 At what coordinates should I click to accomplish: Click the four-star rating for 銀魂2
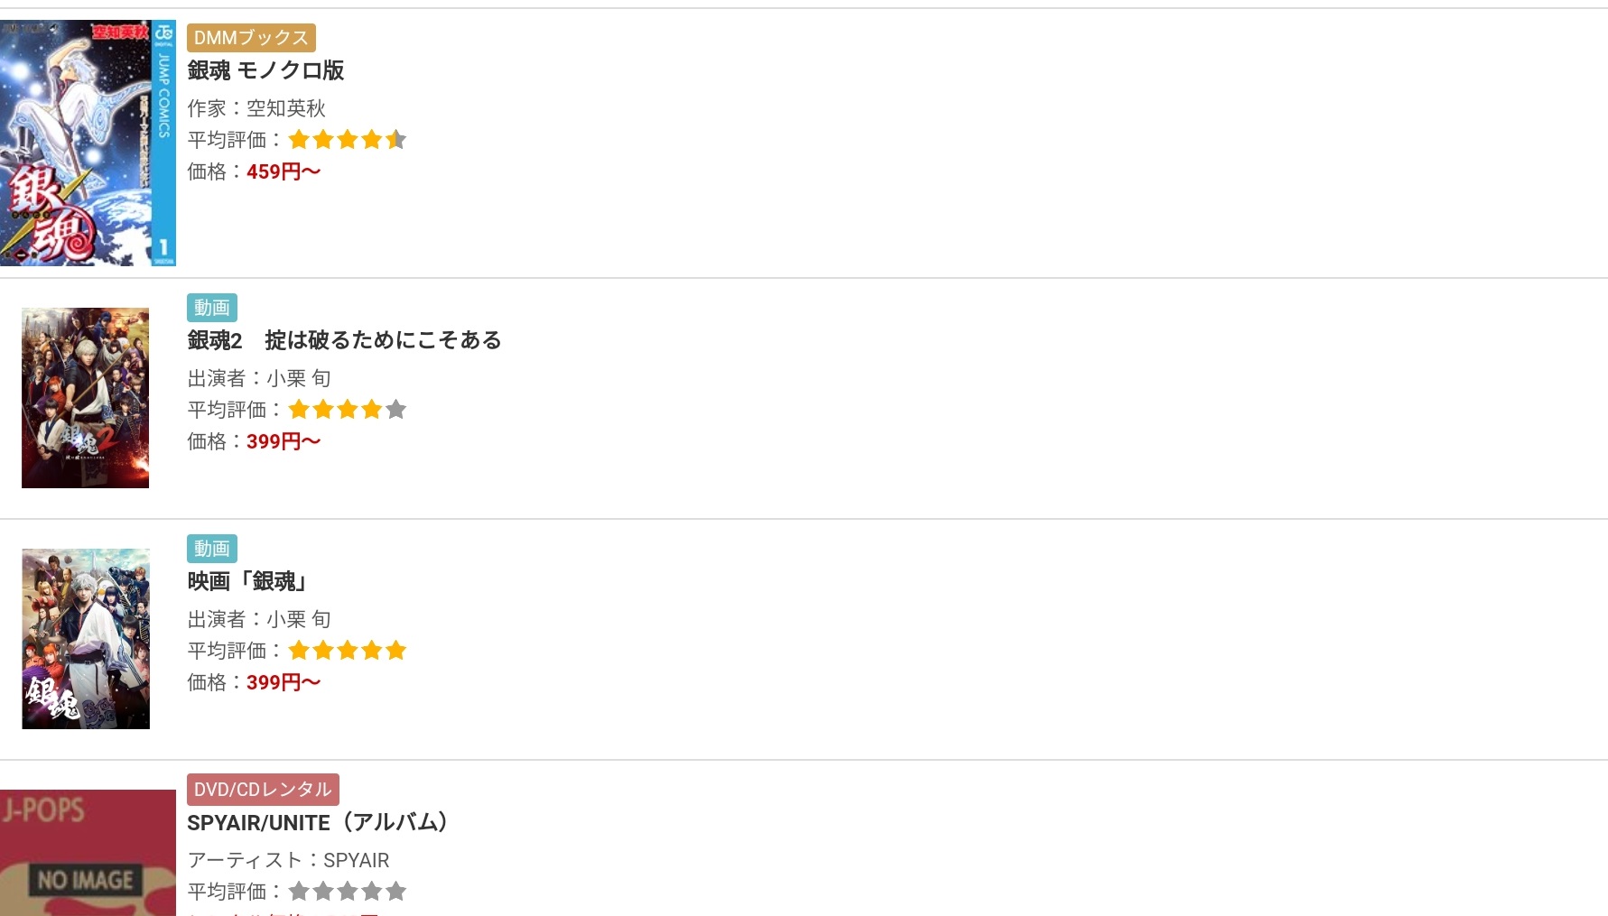click(x=347, y=410)
